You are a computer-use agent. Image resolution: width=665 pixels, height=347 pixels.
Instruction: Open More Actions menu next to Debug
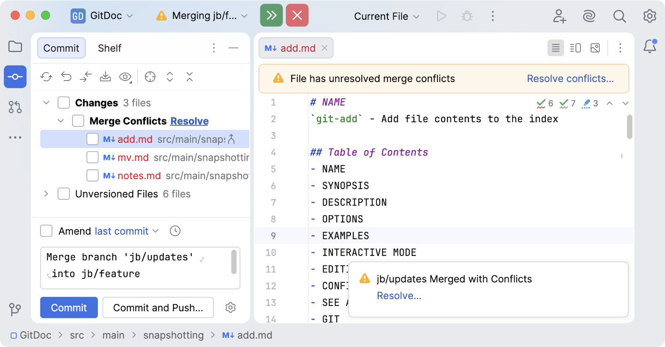(x=493, y=16)
